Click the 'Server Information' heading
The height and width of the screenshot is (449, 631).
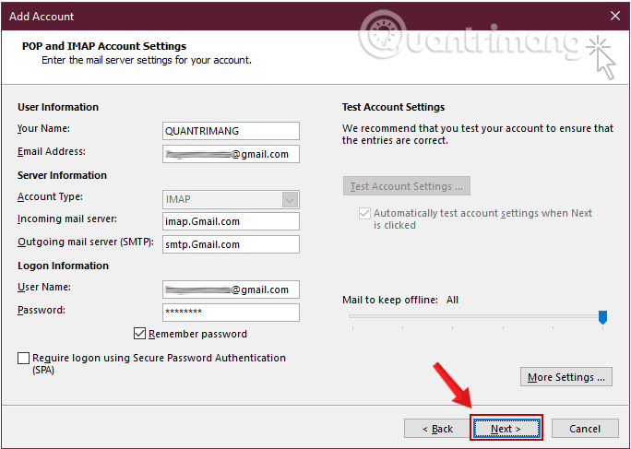coord(62,175)
